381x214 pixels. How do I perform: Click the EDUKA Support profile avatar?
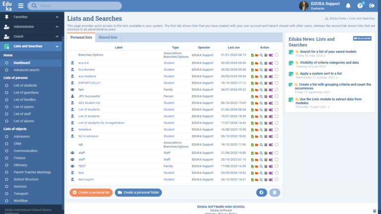click(304, 5)
